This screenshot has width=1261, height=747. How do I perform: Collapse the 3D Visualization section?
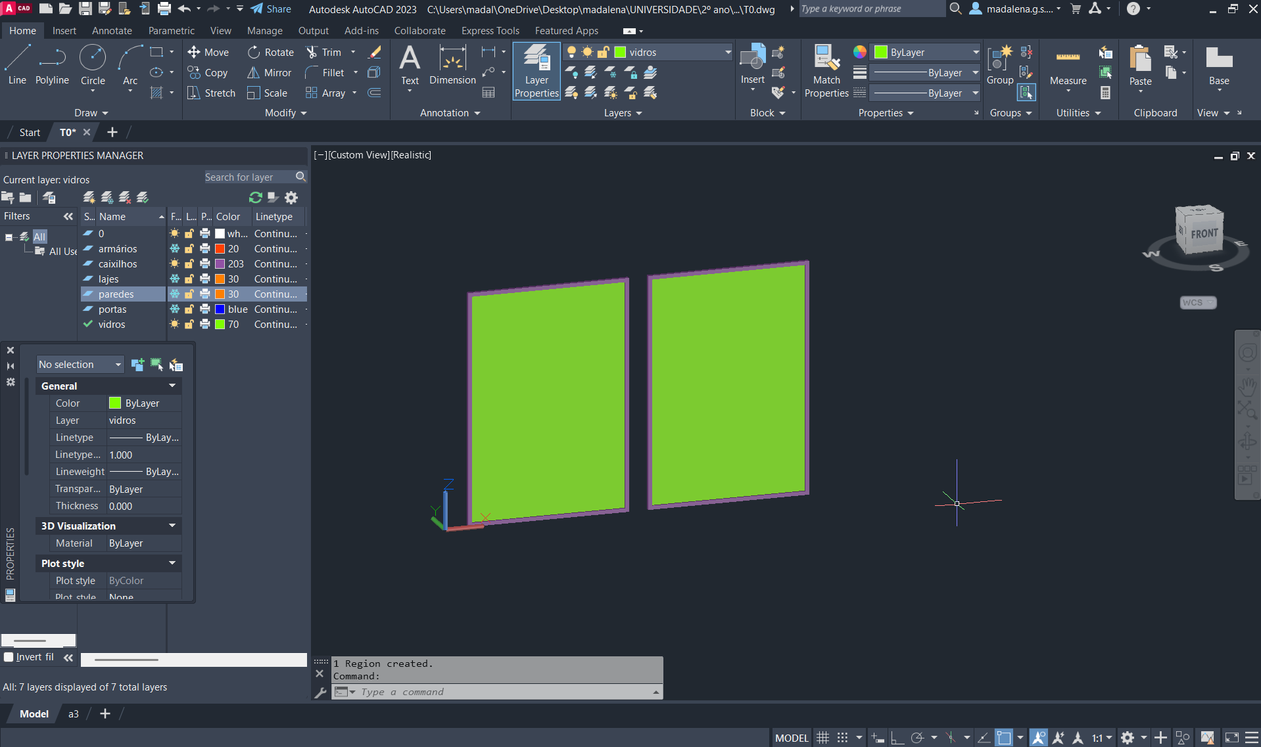[x=172, y=526]
